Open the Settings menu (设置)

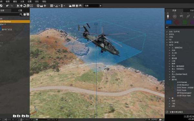click(30, 2)
